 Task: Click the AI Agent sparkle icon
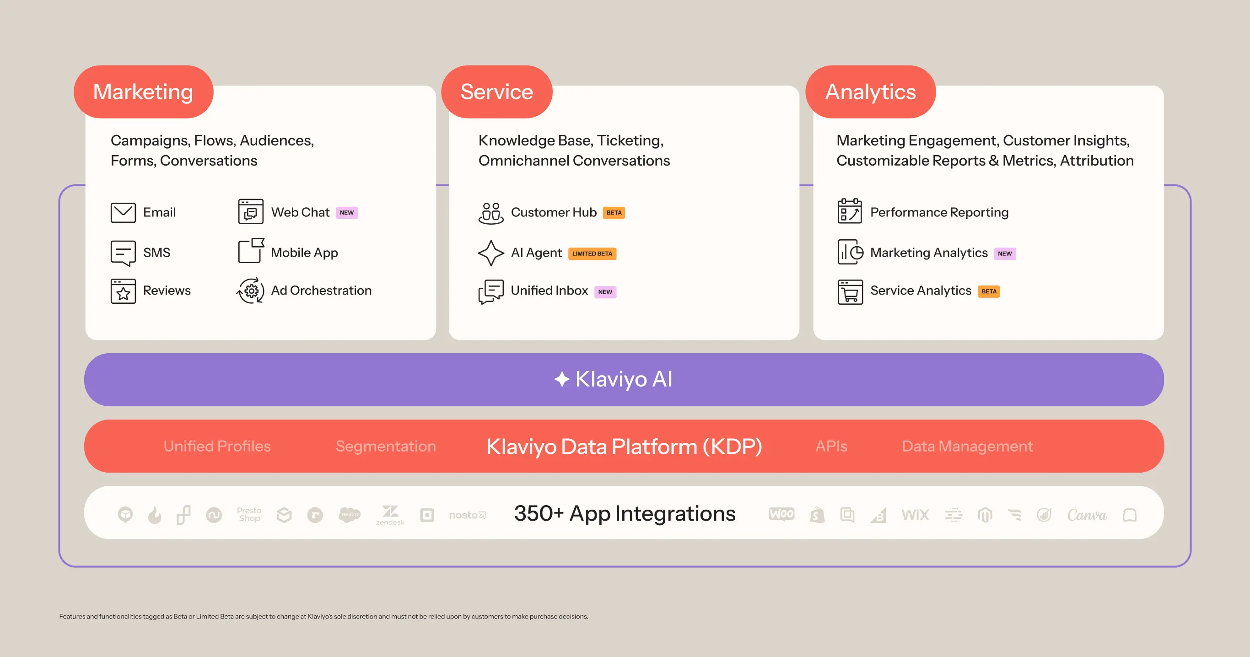click(x=490, y=253)
